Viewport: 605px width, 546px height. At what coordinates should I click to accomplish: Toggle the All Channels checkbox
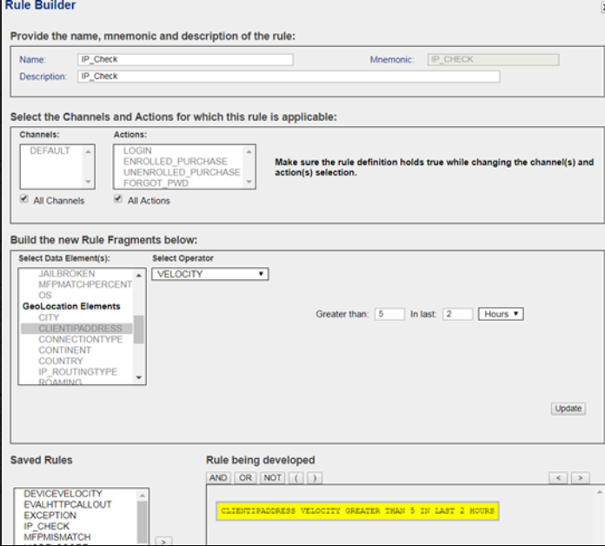coord(24,199)
